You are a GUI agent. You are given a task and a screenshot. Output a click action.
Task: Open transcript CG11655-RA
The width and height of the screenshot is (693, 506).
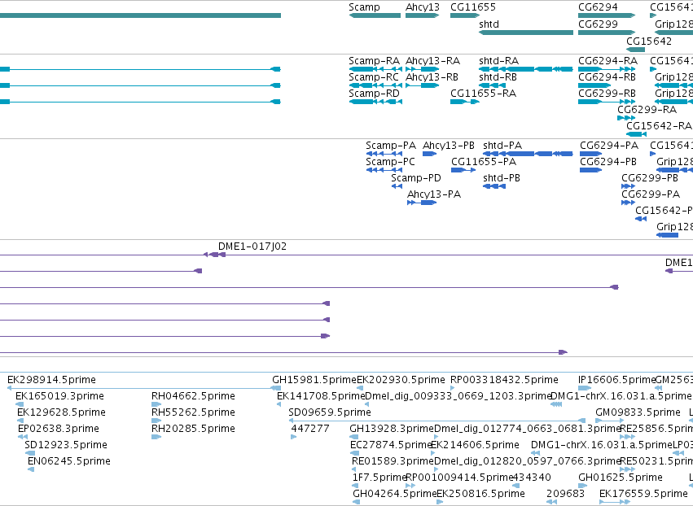point(465,102)
